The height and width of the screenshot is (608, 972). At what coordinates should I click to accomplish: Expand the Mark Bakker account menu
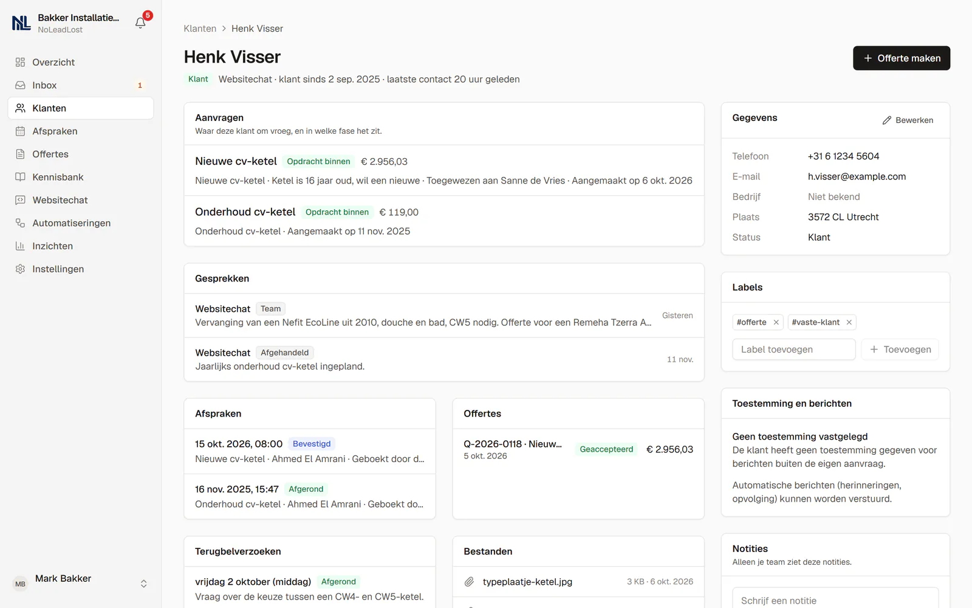click(x=144, y=584)
